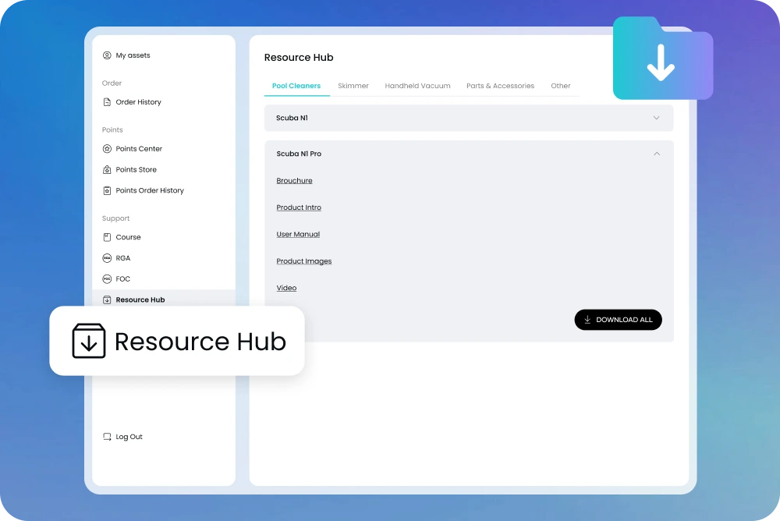Open the User Manual link
780x521 pixels.
pos(298,235)
